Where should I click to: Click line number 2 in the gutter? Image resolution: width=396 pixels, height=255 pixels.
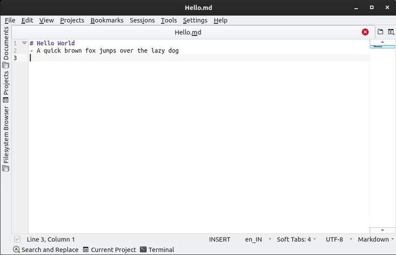[15, 50]
